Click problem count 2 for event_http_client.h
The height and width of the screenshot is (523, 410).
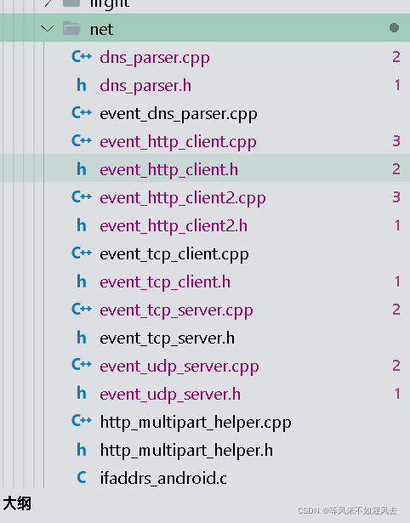point(396,169)
